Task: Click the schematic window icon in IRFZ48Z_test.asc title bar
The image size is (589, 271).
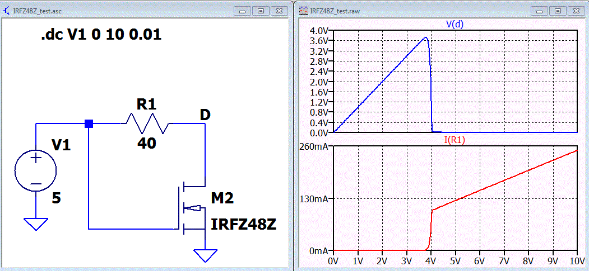Action: click(7, 11)
